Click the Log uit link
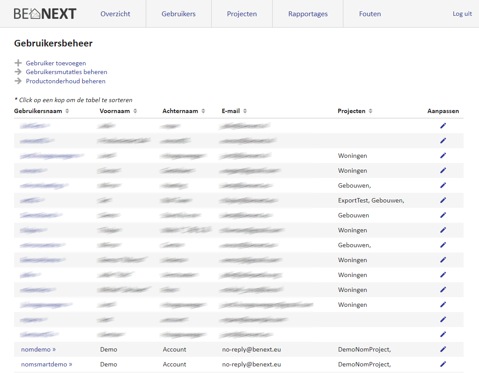479x373 pixels. 462,14
